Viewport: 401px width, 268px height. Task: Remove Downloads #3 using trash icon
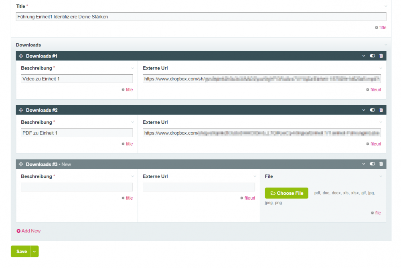click(x=381, y=164)
